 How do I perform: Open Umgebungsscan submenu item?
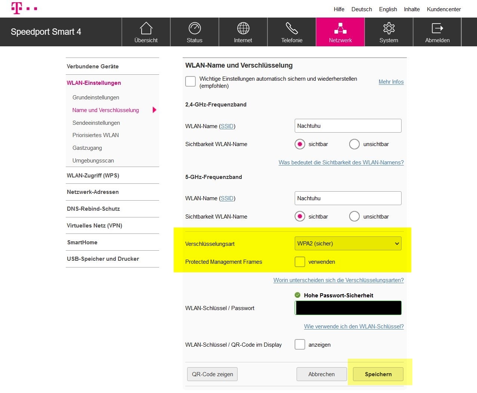tap(93, 161)
